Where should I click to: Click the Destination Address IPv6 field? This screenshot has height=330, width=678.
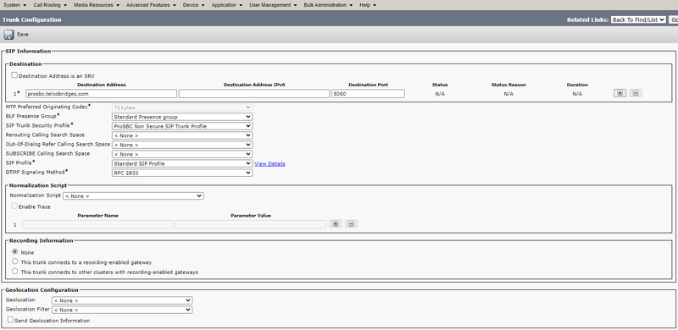pos(254,94)
